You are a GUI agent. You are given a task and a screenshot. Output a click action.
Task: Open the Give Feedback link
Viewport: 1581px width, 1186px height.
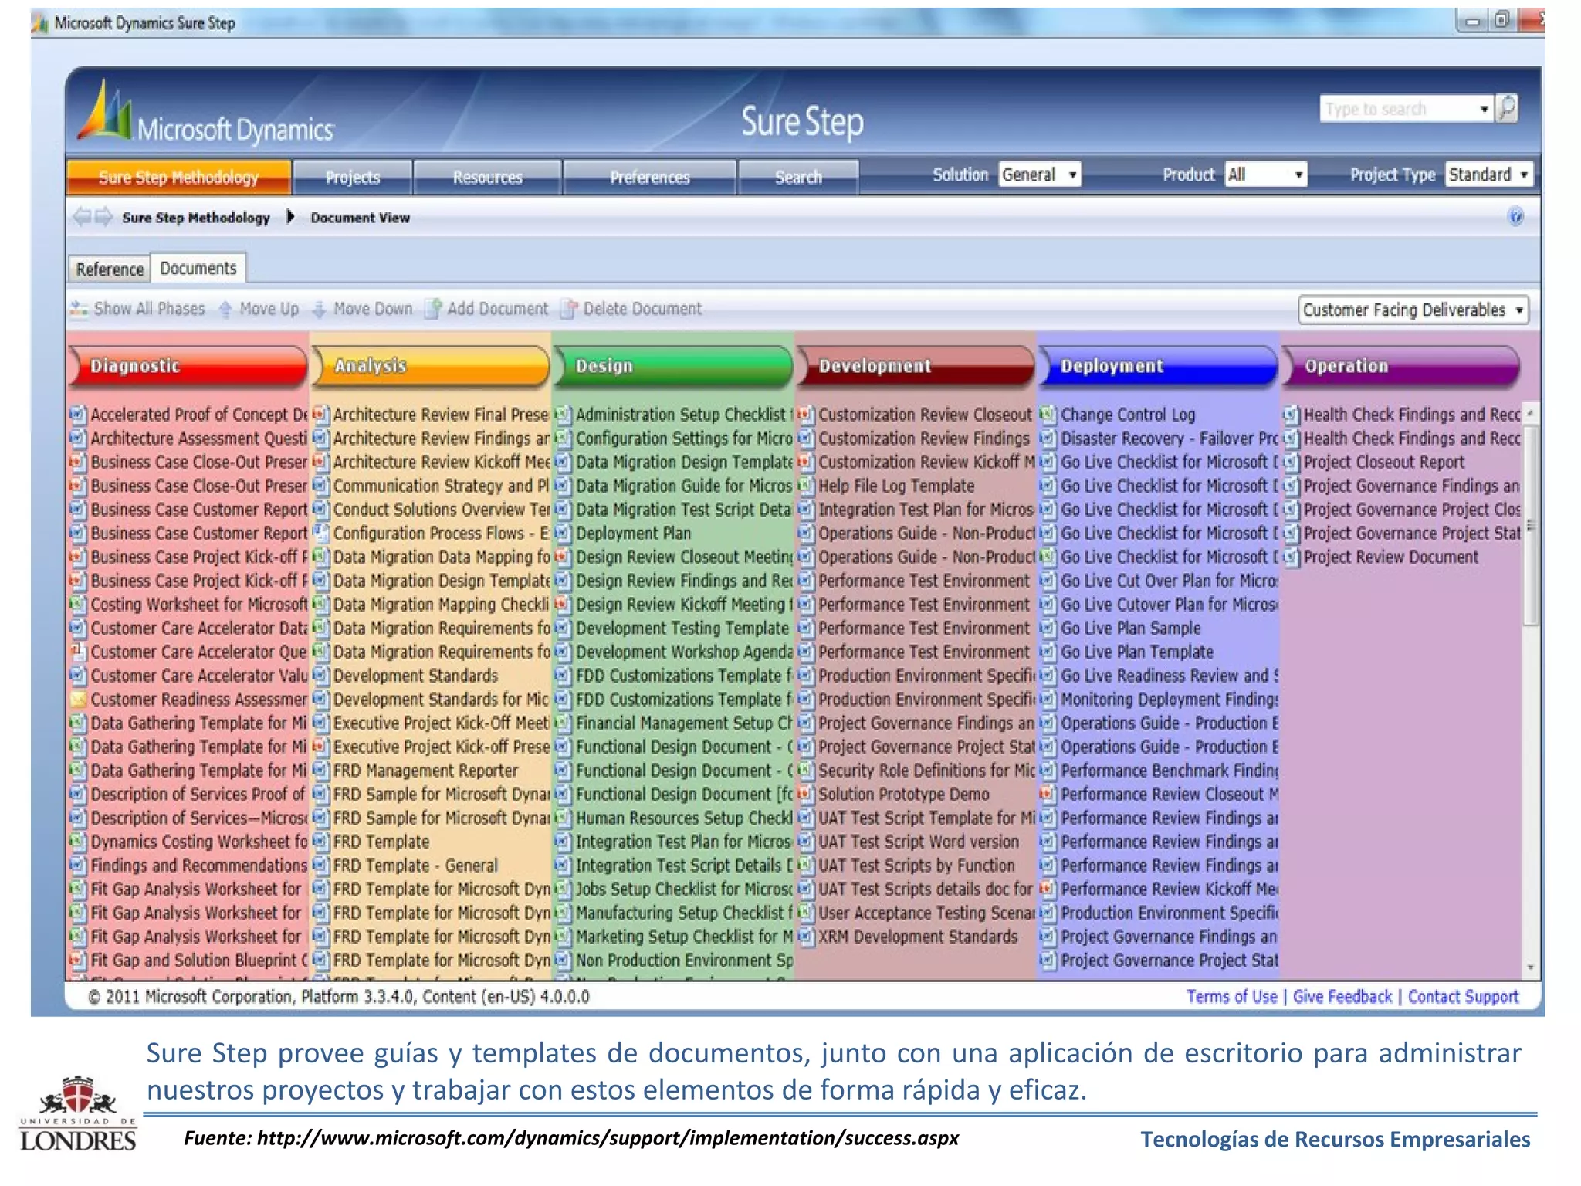pyautogui.click(x=1342, y=997)
